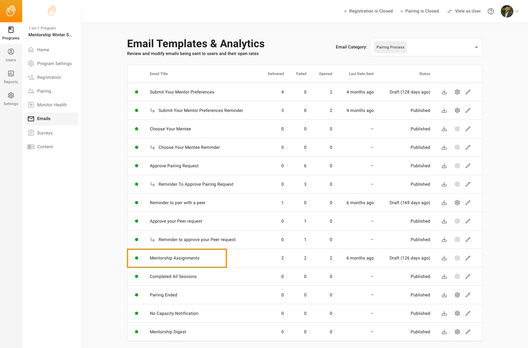Click the download icon for Mentorship Digest

click(x=444, y=332)
